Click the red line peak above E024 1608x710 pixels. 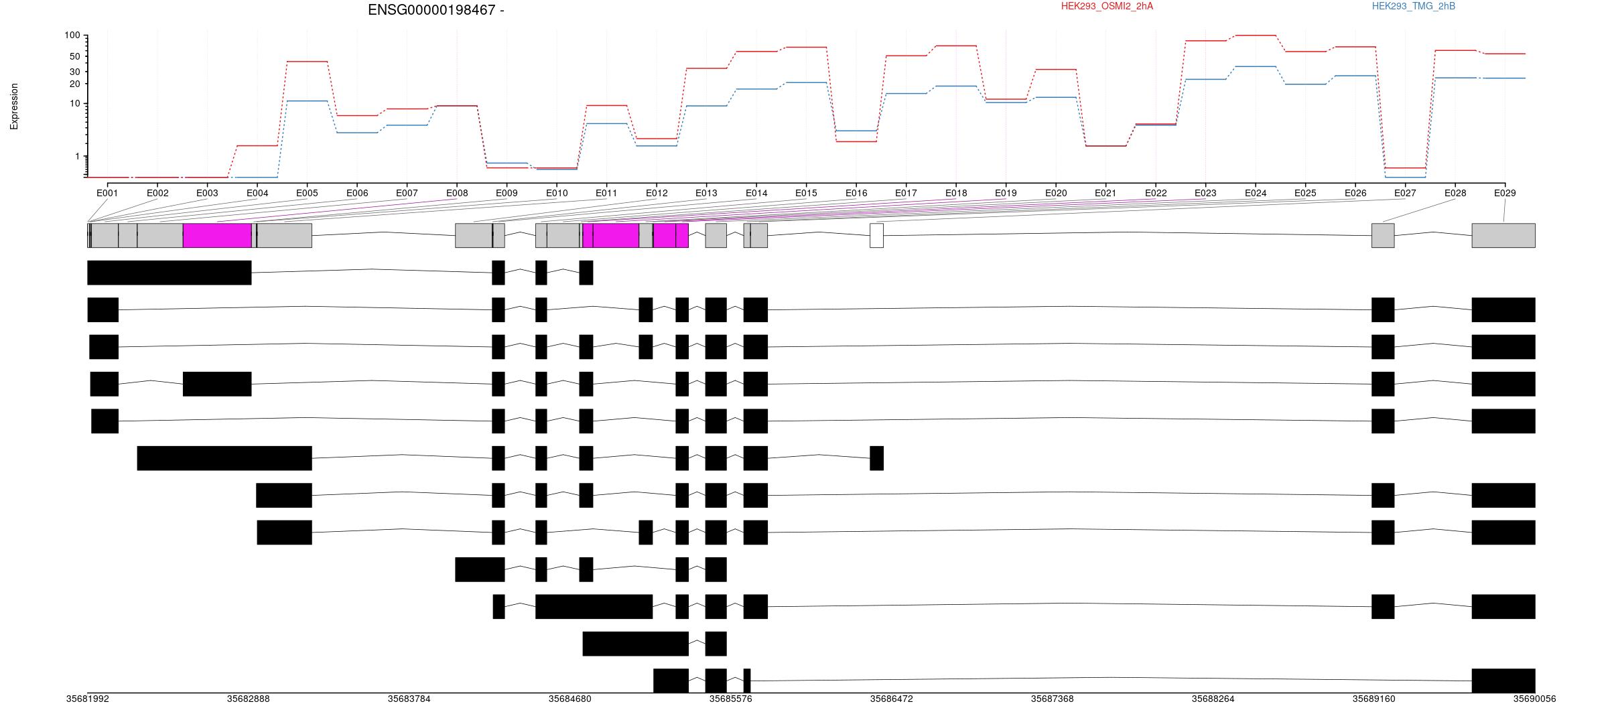point(1256,35)
